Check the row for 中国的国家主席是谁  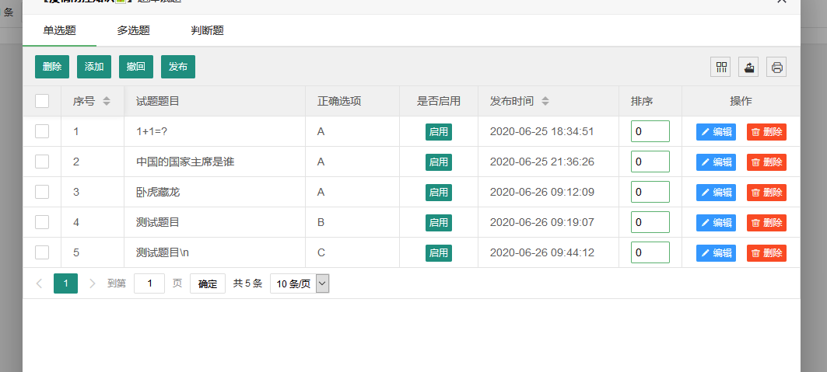tap(42, 162)
